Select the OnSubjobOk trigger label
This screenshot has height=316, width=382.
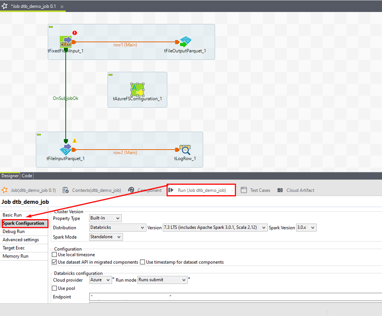[65, 98]
